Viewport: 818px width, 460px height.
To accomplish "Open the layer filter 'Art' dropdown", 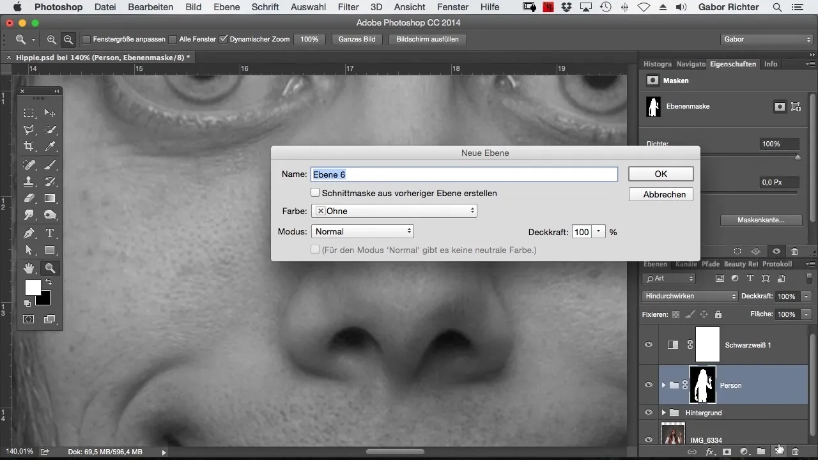I will (x=670, y=279).
